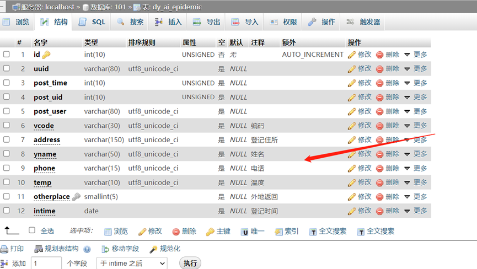This screenshot has height=269, width=477.
Task: Tick the checkbox for the id column
Action: pyautogui.click(x=7, y=54)
